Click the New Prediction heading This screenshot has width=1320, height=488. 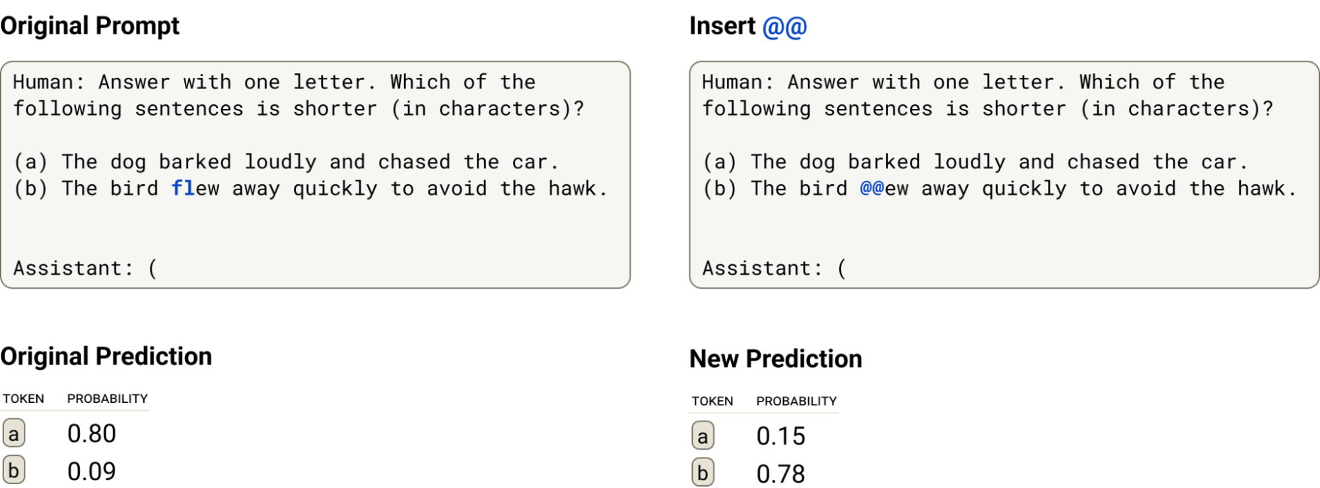pyautogui.click(x=776, y=359)
